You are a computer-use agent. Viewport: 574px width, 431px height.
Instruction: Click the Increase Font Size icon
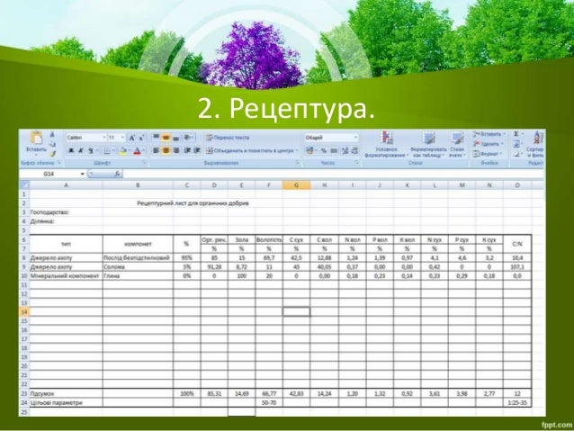tap(132, 138)
